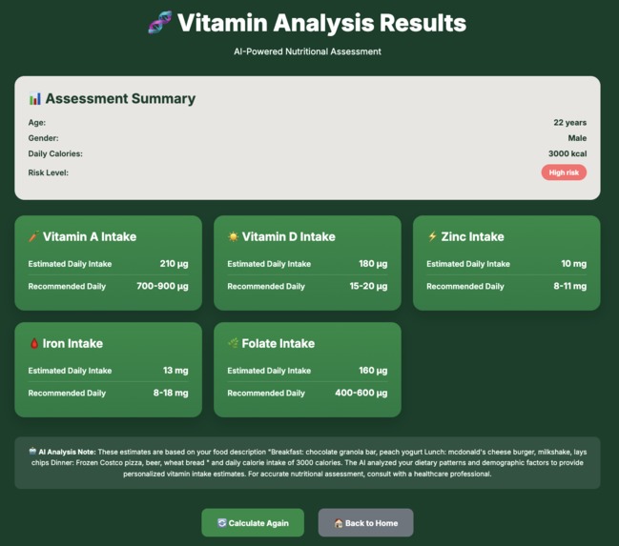Click the Risk Level: label
619x546 pixels.
tap(48, 172)
